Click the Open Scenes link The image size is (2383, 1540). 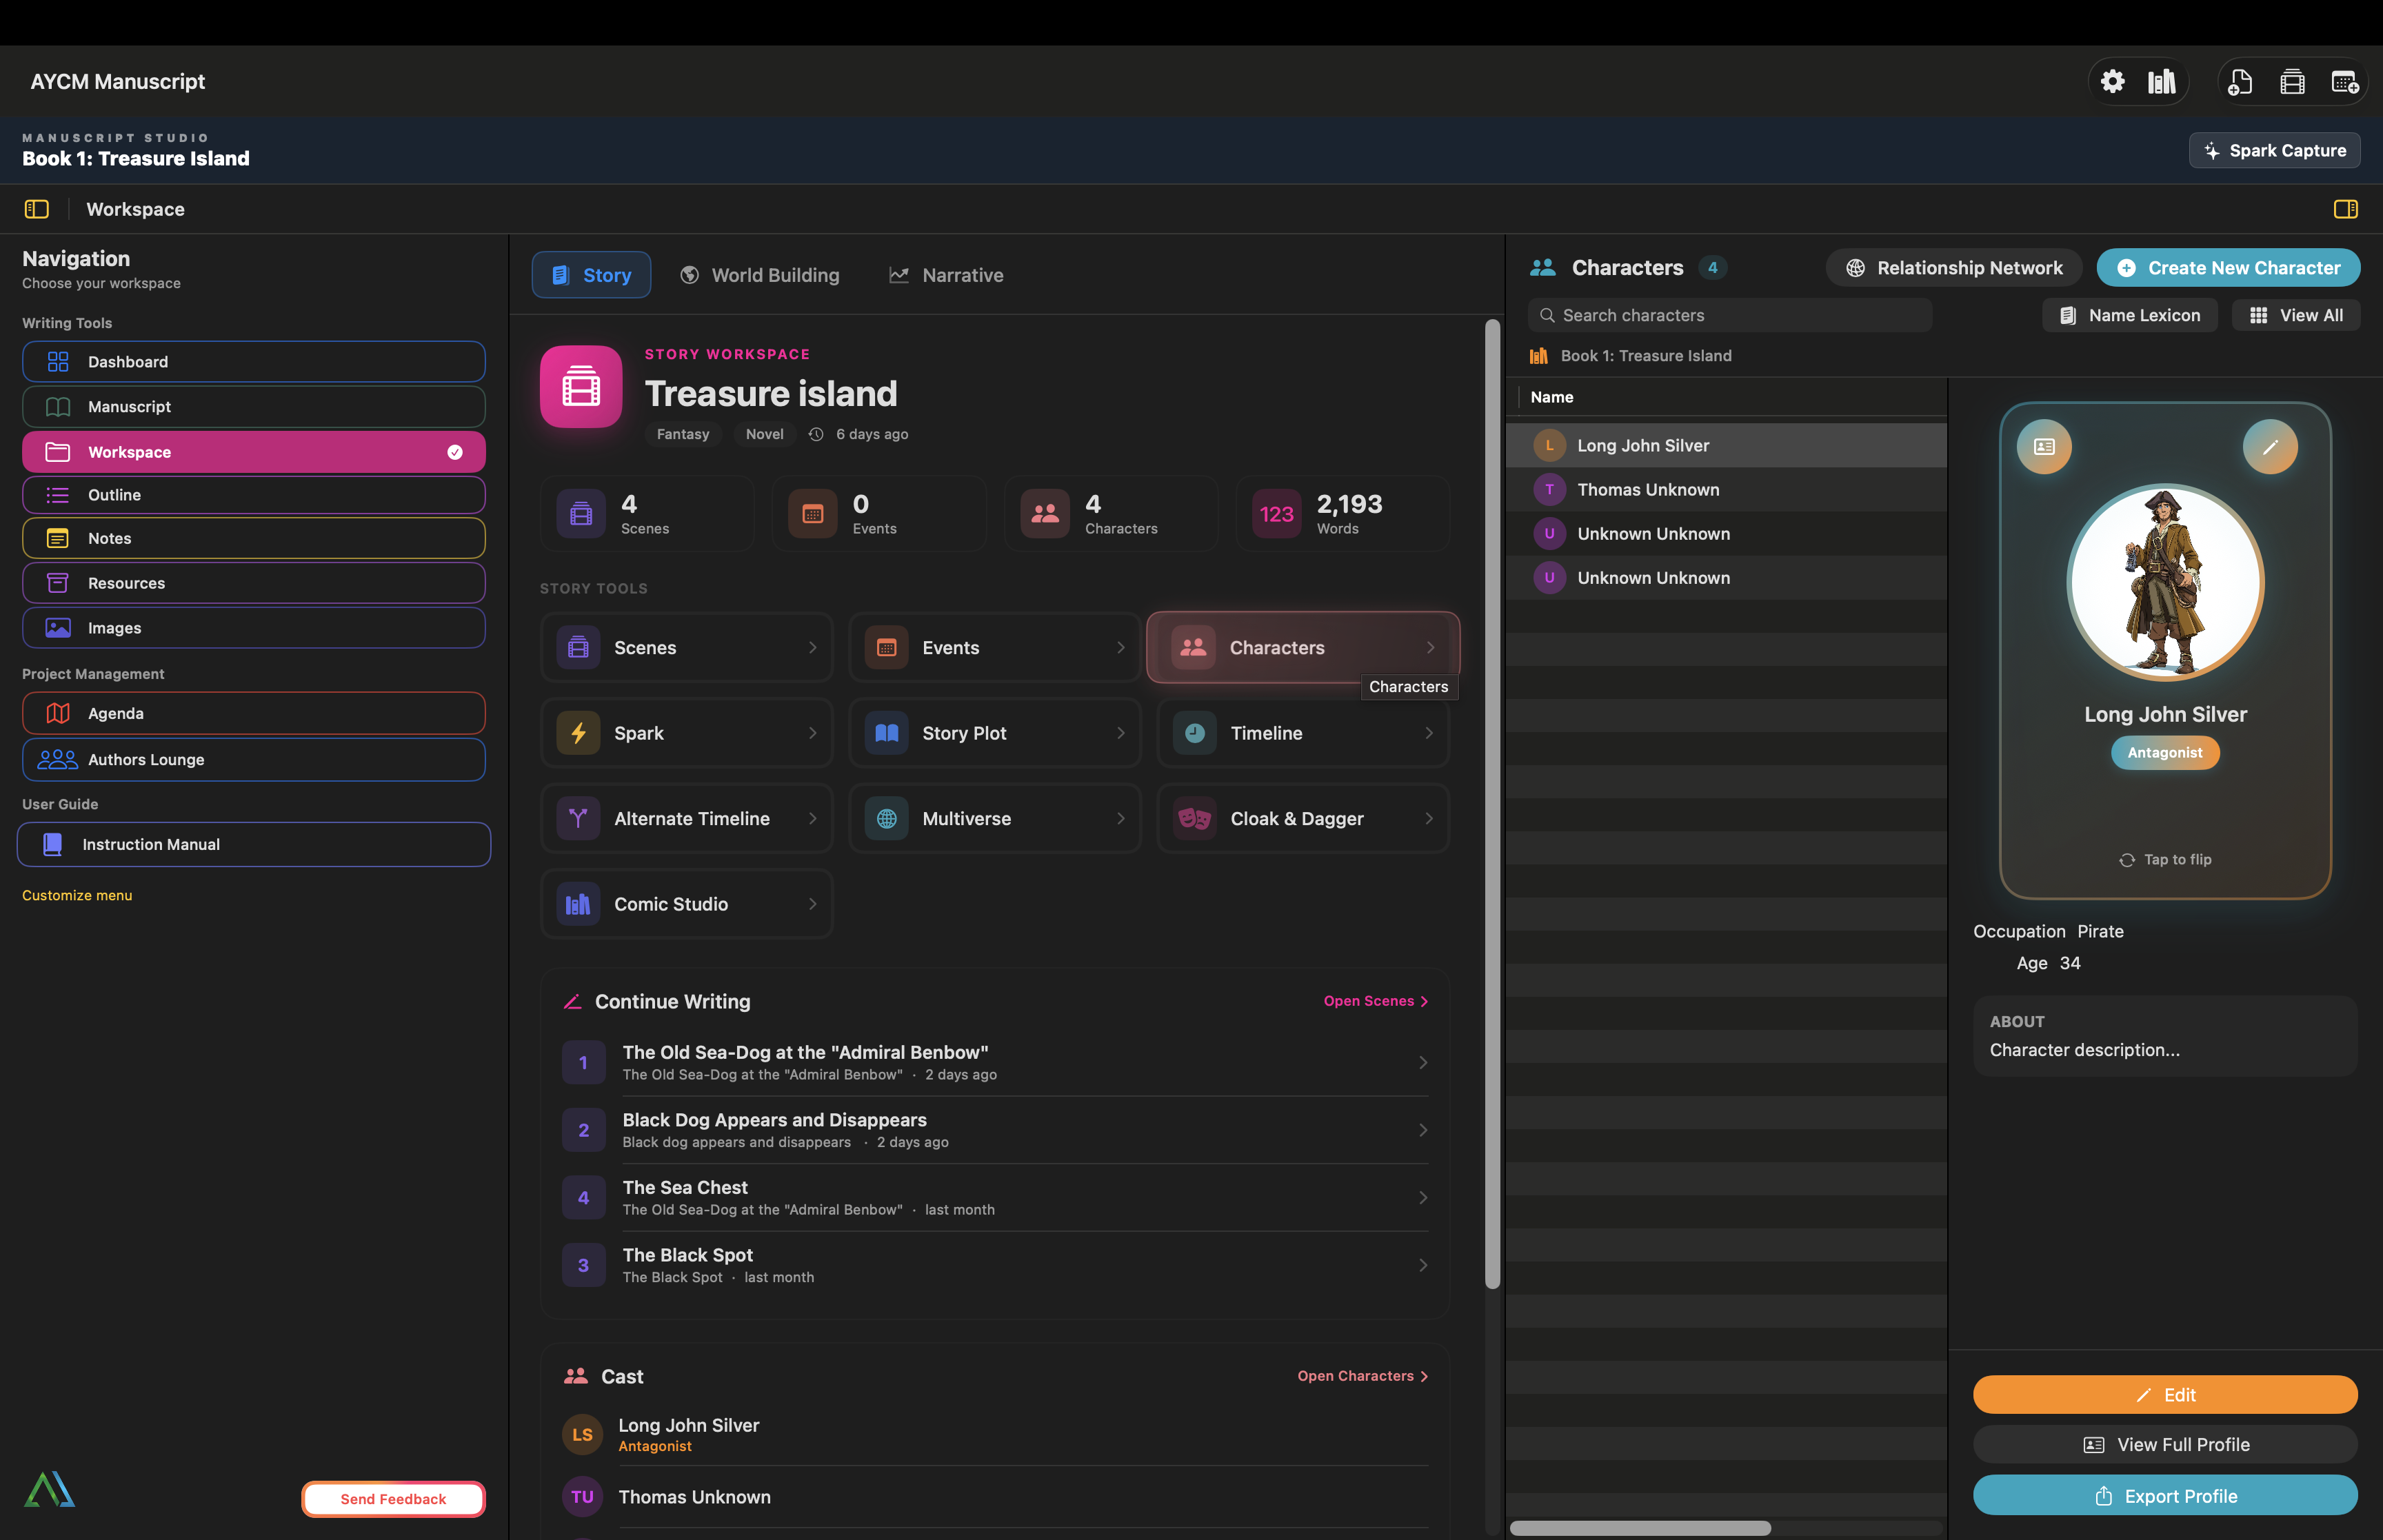click(x=1376, y=1001)
